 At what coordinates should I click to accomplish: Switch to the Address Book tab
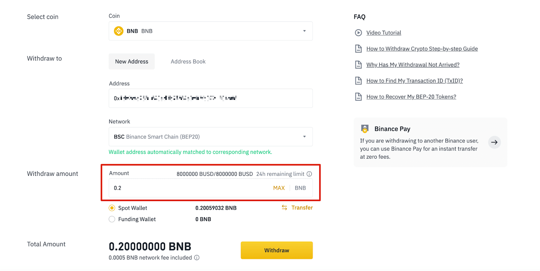[x=188, y=61]
